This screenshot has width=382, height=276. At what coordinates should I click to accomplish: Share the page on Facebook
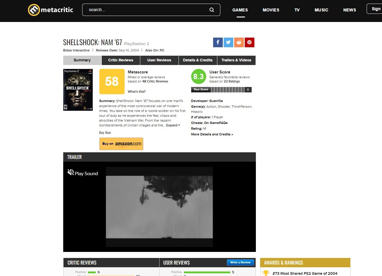click(218, 42)
